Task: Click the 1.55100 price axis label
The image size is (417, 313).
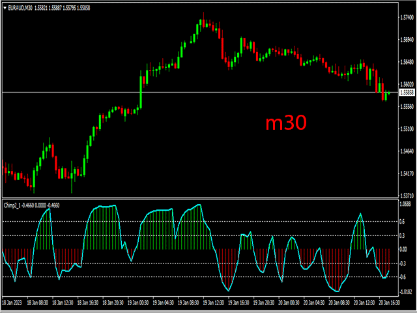Action: pos(407,129)
